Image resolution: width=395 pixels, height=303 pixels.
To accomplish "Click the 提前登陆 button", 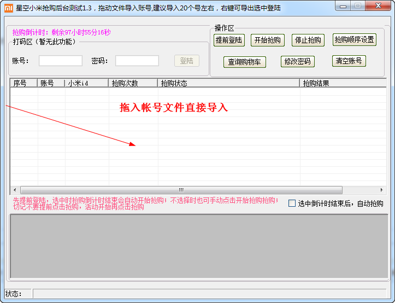I will click(x=229, y=40).
